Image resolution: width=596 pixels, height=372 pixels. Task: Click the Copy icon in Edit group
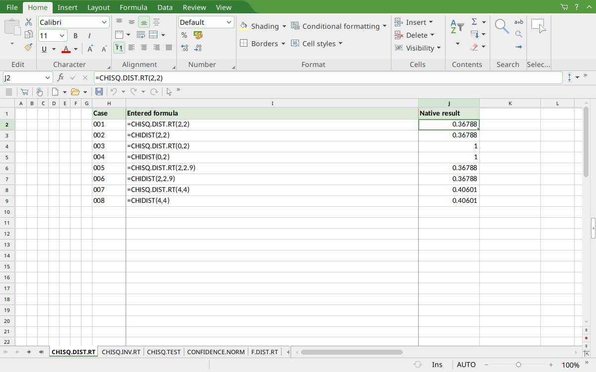click(29, 35)
